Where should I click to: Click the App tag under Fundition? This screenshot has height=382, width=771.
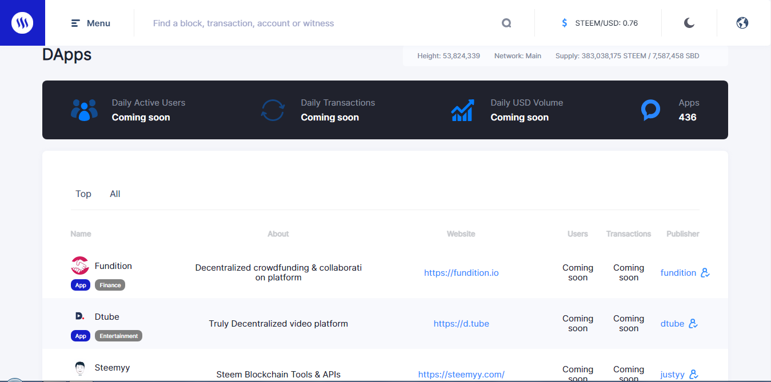(x=81, y=285)
